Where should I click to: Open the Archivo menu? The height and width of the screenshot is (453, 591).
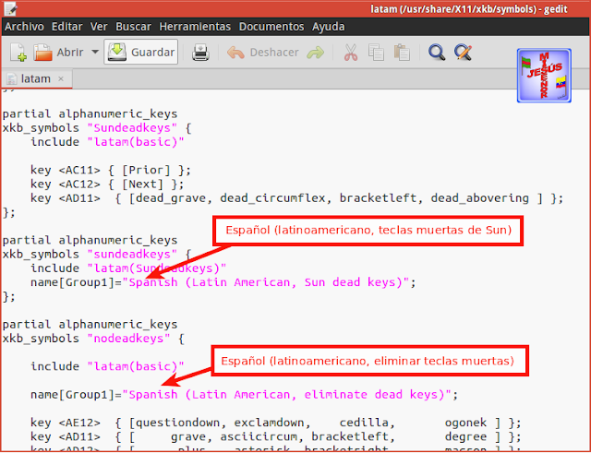coord(25,27)
